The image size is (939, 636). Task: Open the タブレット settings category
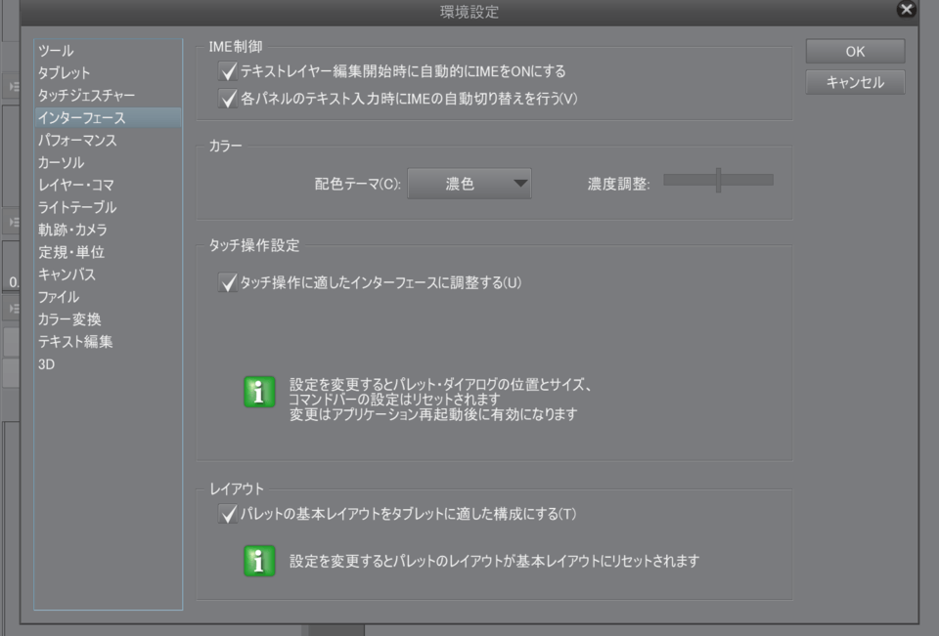point(108,73)
